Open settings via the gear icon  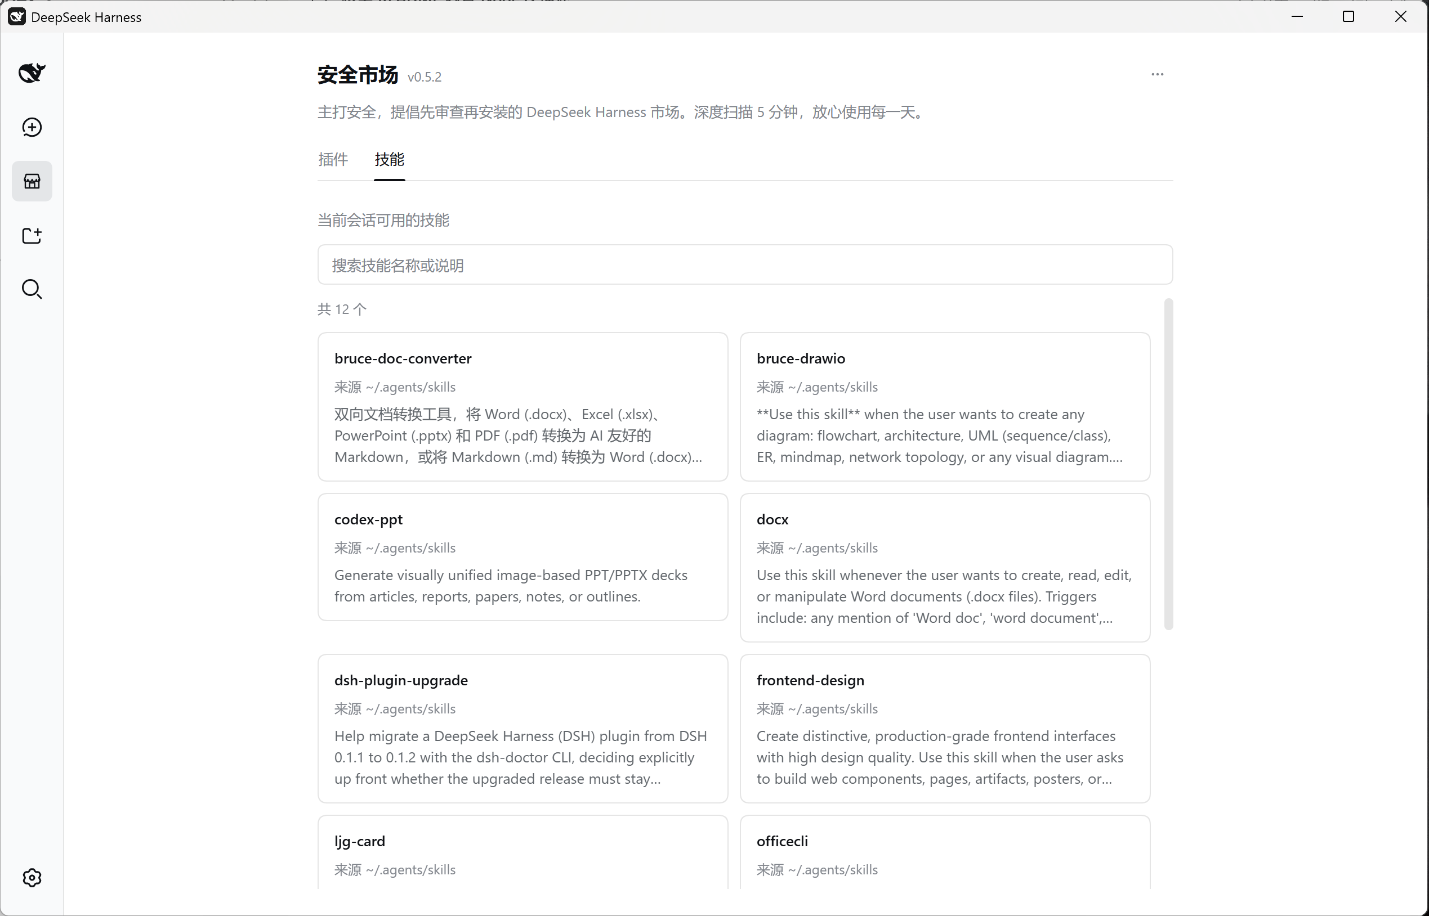[x=32, y=877]
